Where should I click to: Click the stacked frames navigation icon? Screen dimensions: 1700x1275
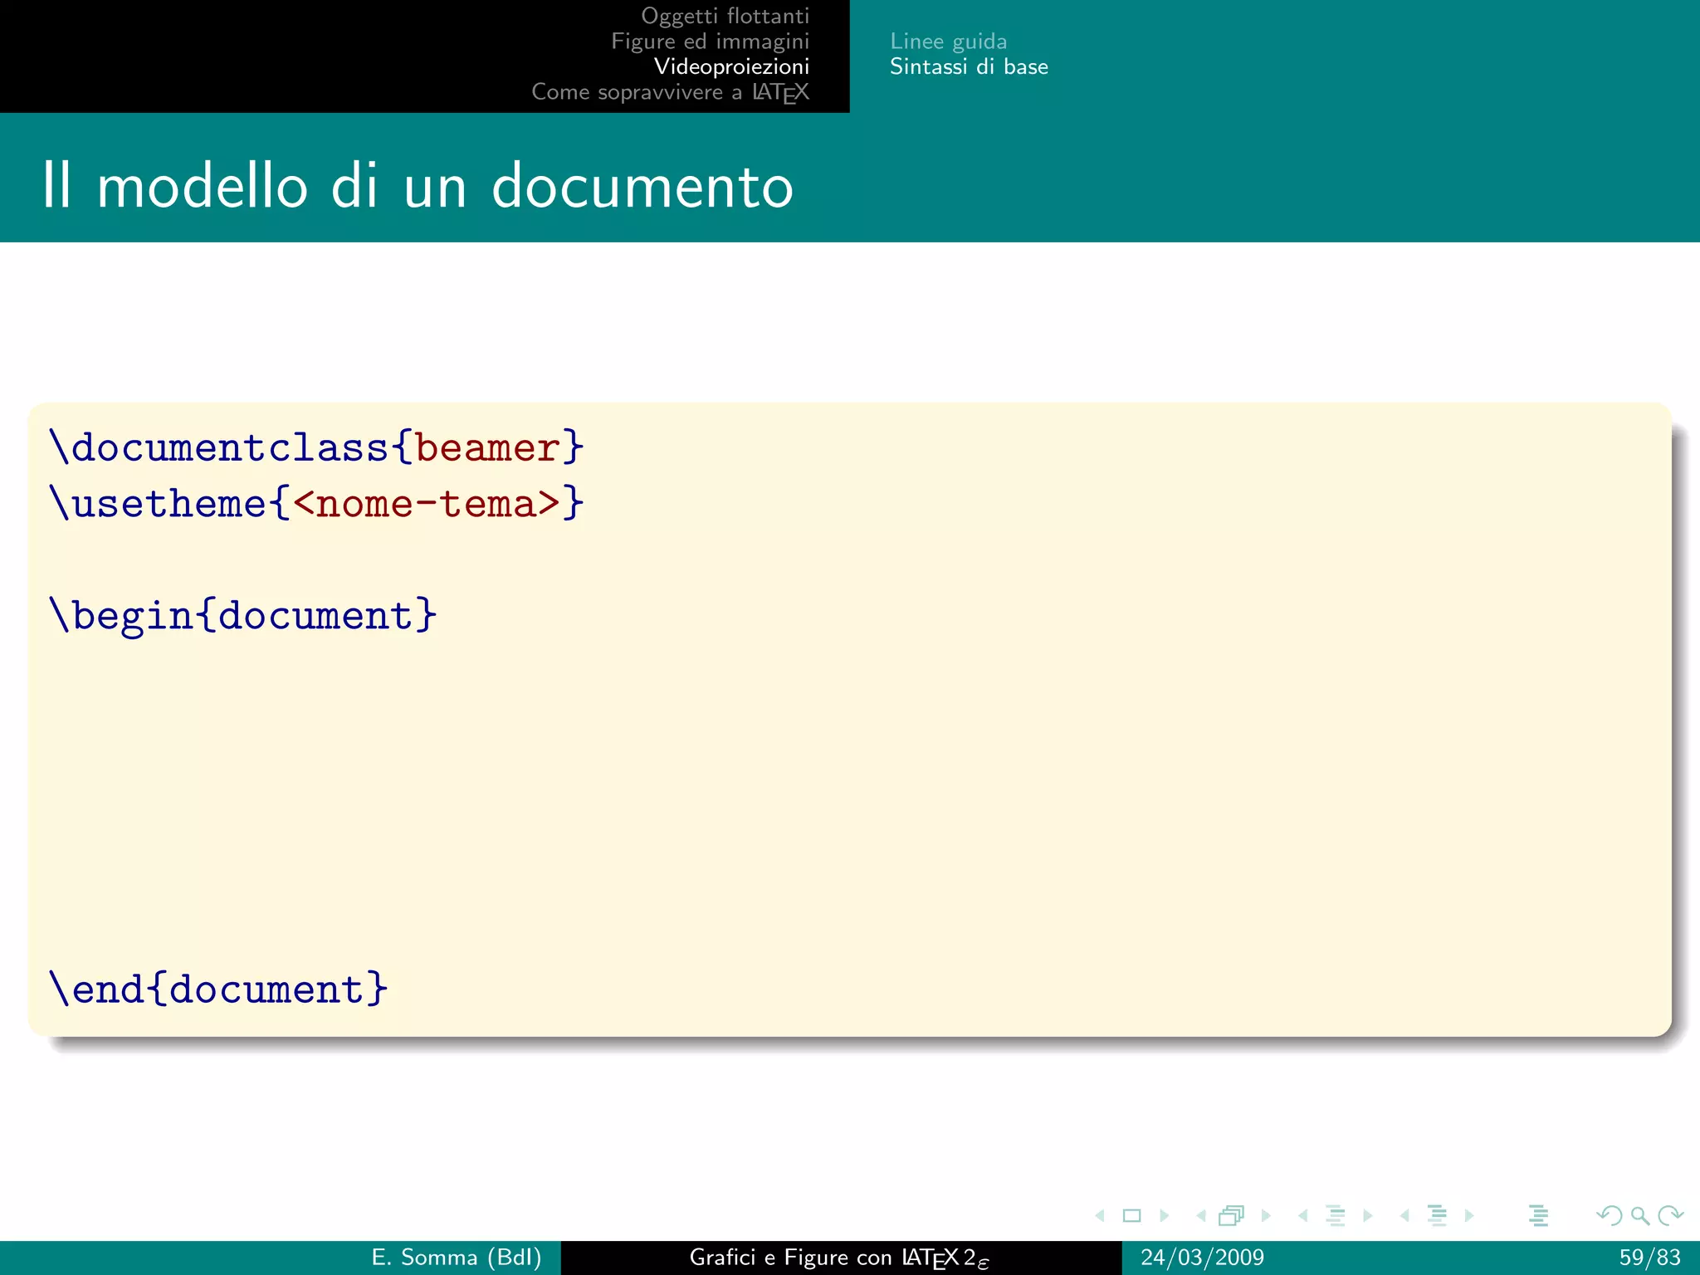(1232, 1216)
